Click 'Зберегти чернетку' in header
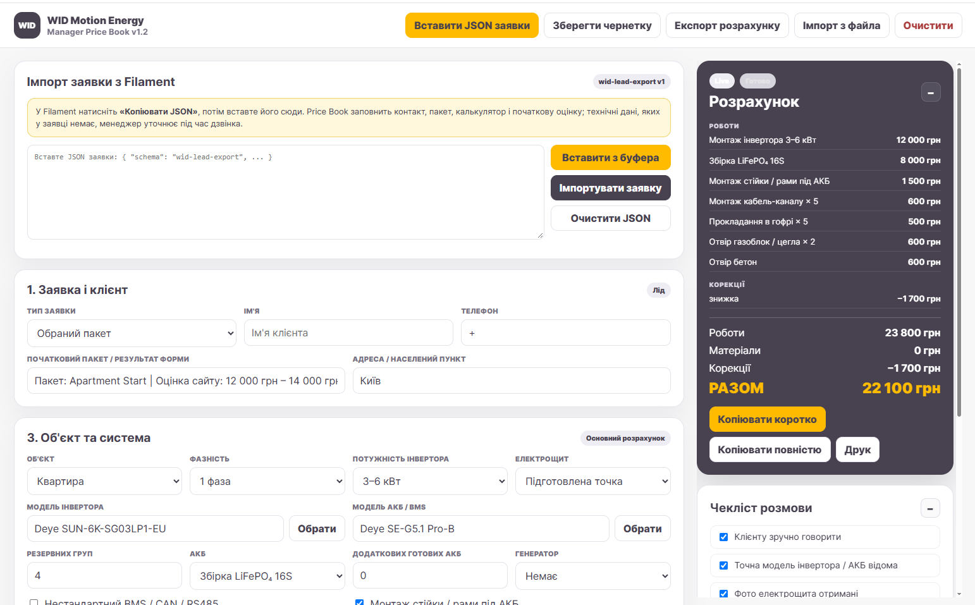The height and width of the screenshot is (605, 975). (602, 25)
